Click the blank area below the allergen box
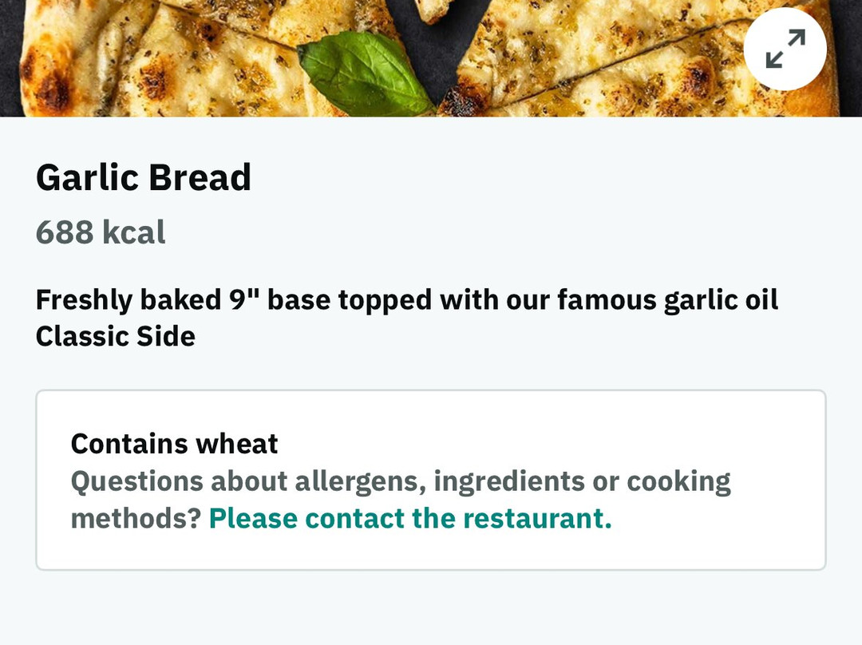The width and height of the screenshot is (862, 645). tap(431, 611)
